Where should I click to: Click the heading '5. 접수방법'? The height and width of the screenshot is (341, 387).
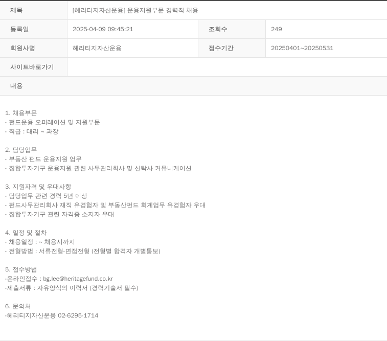click(21, 269)
